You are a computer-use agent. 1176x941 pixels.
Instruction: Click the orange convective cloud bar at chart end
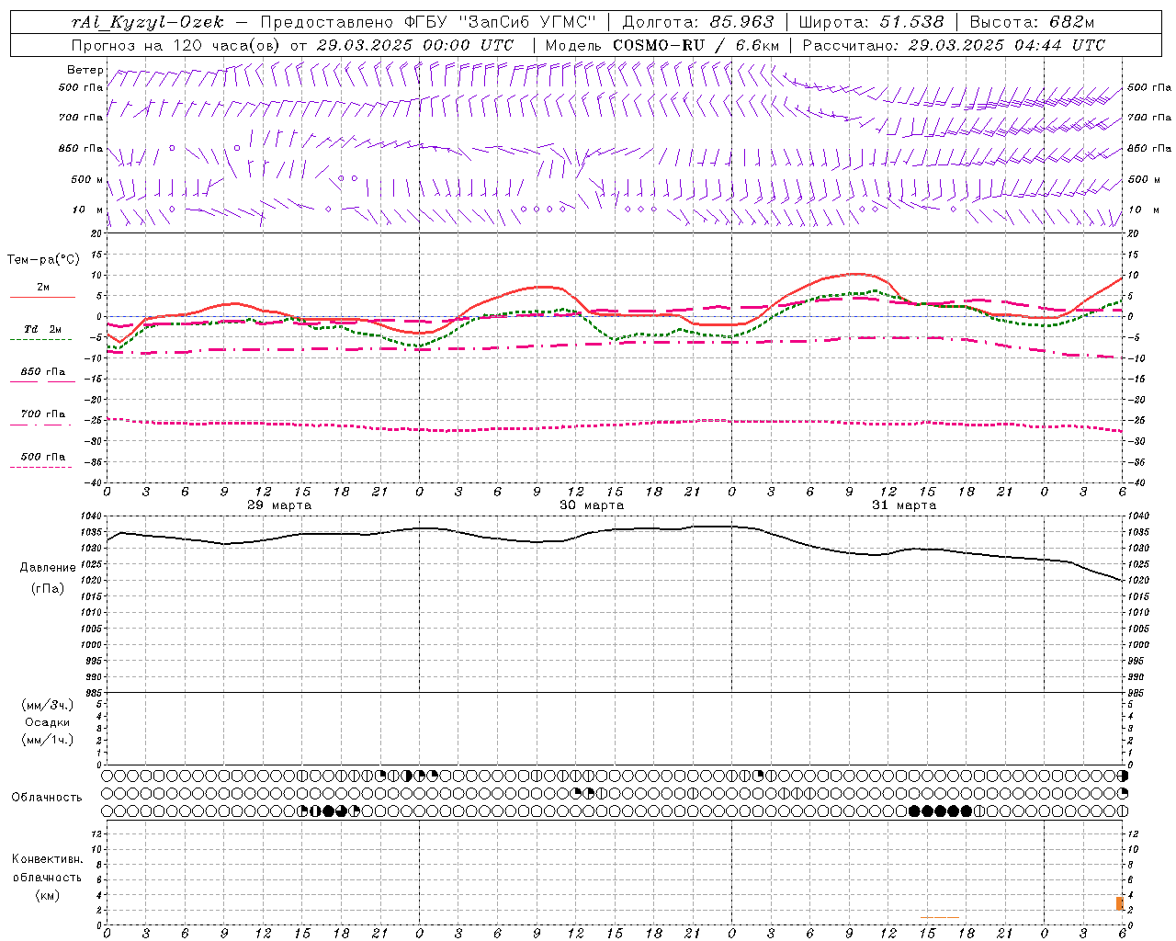(1120, 903)
